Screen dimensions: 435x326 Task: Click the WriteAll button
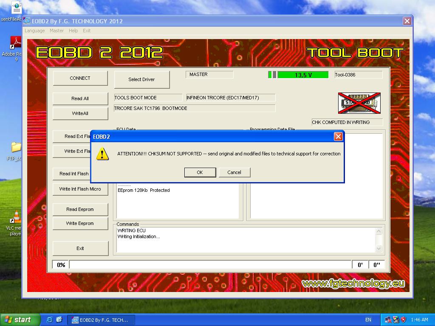point(80,113)
